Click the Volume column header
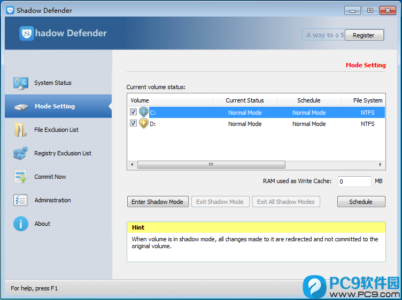The image size is (402, 300). click(x=170, y=100)
